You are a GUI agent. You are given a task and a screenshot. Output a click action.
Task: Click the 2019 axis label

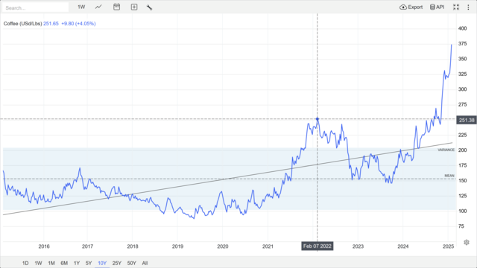coord(177,246)
